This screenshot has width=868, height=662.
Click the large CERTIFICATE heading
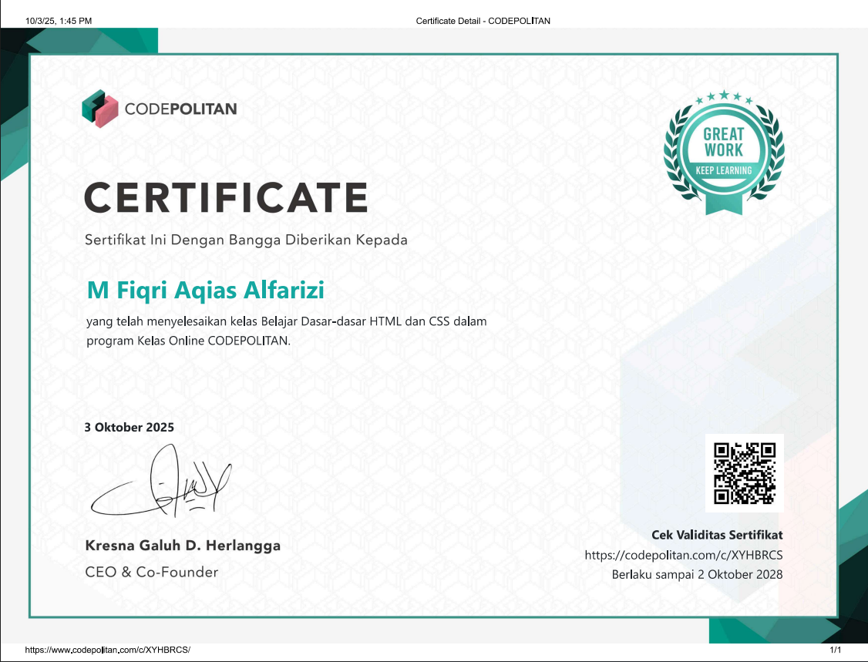click(x=225, y=197)
